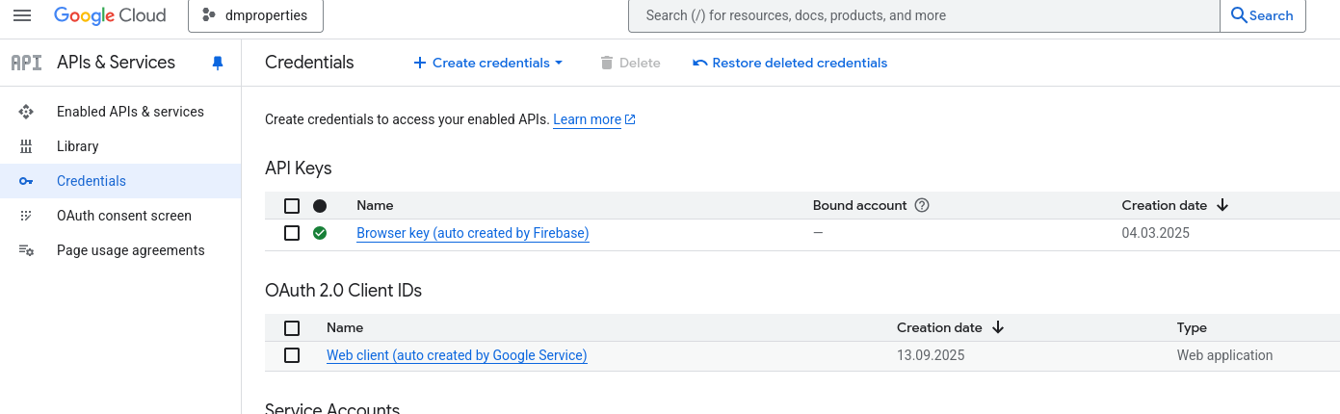Viewport: 1340px width, 414px height.
Task: Click the OAuth consent screen icon
Action: [26, 216]
